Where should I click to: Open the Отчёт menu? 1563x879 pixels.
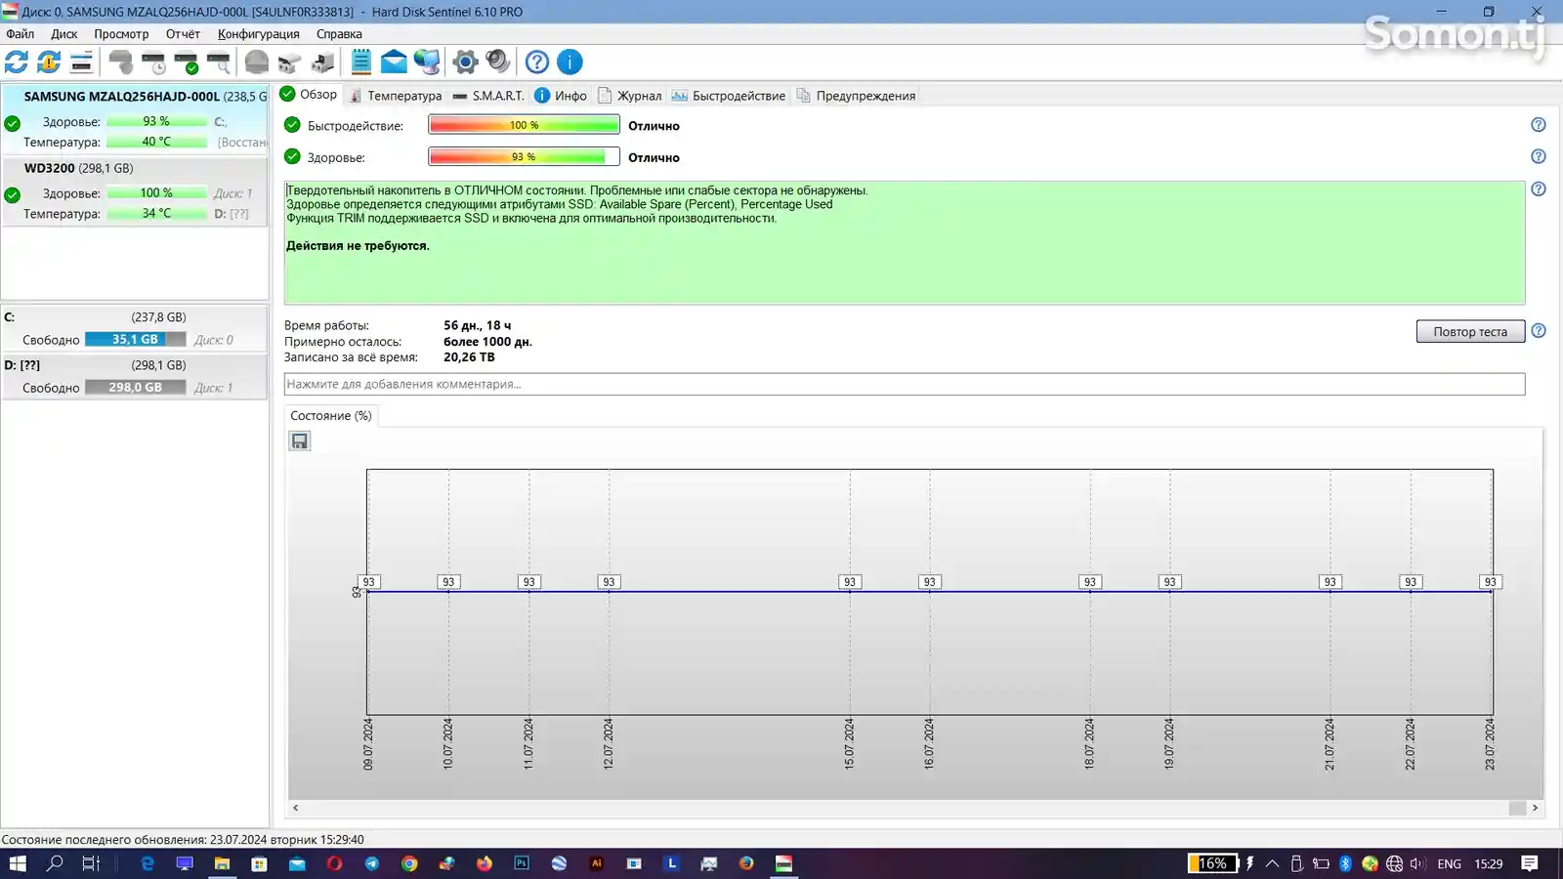(183, 33)
